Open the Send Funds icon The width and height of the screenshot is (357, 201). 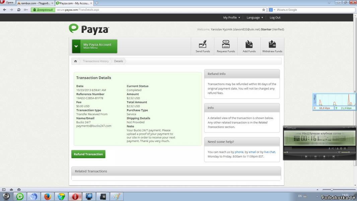tap(203, 46)
